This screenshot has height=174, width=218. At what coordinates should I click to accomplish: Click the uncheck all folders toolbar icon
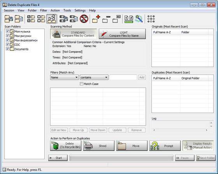tap(41, 19)
